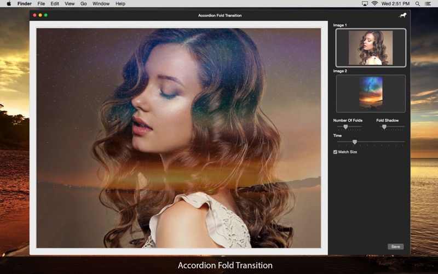This screenshot has height=274, width=438.
Task: Click the Wed 2:51 PM clock
Action: pyautogui.click(x=395, y=4)
